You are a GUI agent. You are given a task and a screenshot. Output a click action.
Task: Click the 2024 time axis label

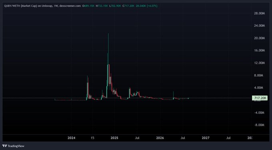click(x=71, y=138)
